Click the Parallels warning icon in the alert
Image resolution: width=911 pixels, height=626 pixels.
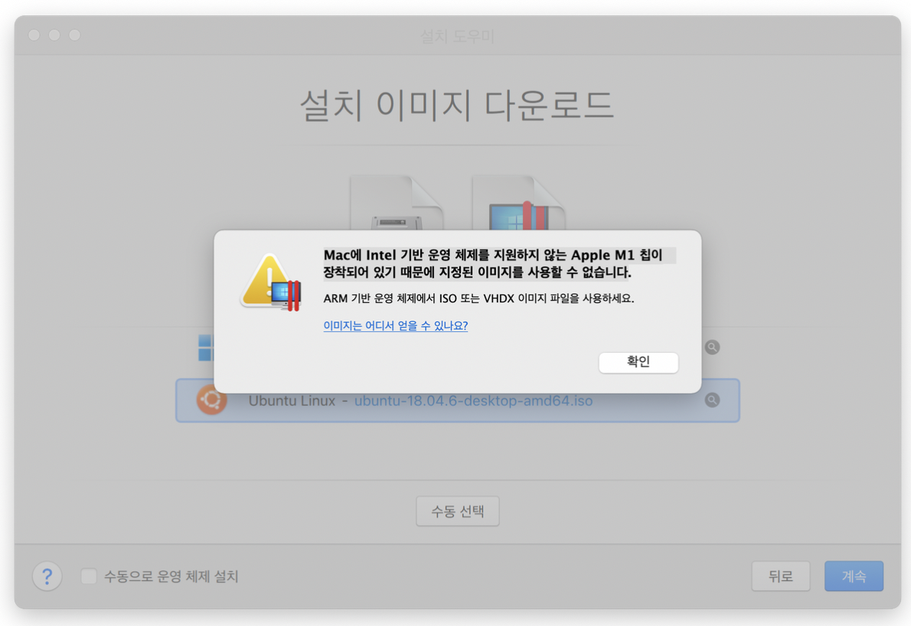(x=271, y=283)
